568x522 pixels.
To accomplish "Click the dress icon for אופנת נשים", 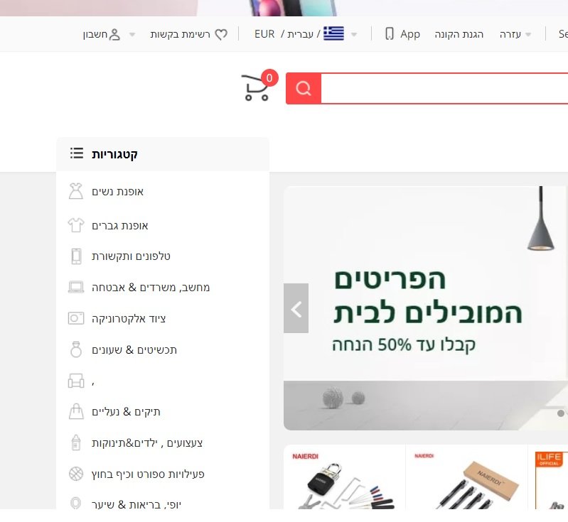I will click(x=75, y=191).
